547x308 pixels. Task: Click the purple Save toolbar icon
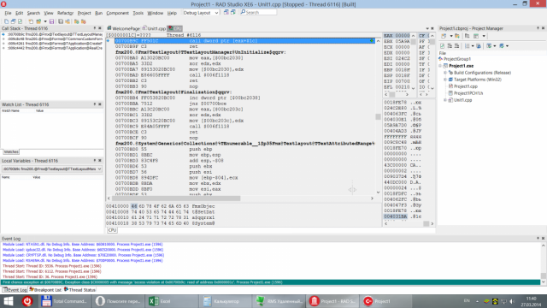51,21
